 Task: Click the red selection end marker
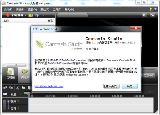[32, 93]
